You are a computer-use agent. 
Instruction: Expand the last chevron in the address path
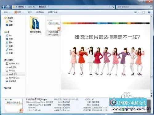pyautogui.click(x=48, y=7)
